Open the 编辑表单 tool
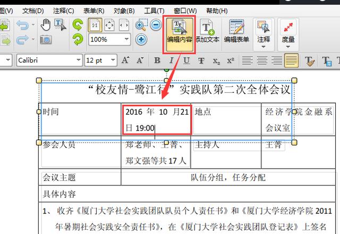Image resolution: width=340 pixels, height=234 pixels. coord(236,31)
